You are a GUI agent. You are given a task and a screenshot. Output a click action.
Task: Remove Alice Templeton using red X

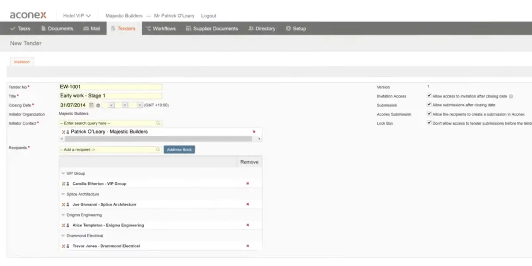pyautogui.click(x=247, y=225)
